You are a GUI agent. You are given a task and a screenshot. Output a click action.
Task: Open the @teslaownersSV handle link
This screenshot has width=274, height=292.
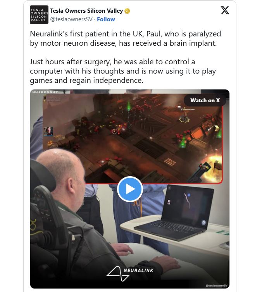click(71, 19)
